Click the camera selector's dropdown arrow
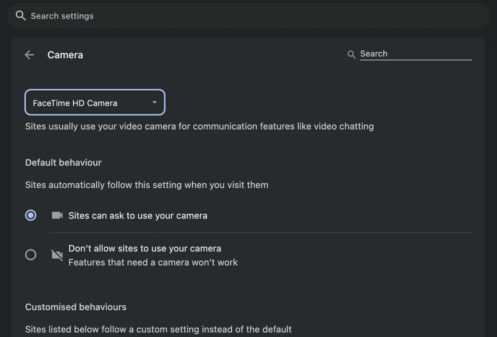The height and width of the screenshot is (337, 497). (154, 103)
